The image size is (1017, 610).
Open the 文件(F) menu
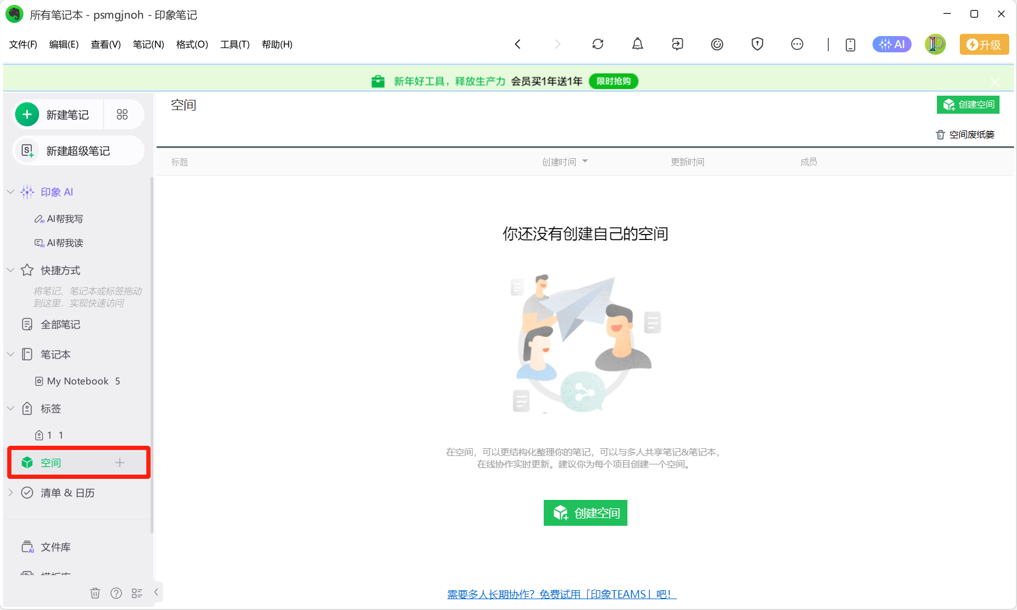[23, 45]
